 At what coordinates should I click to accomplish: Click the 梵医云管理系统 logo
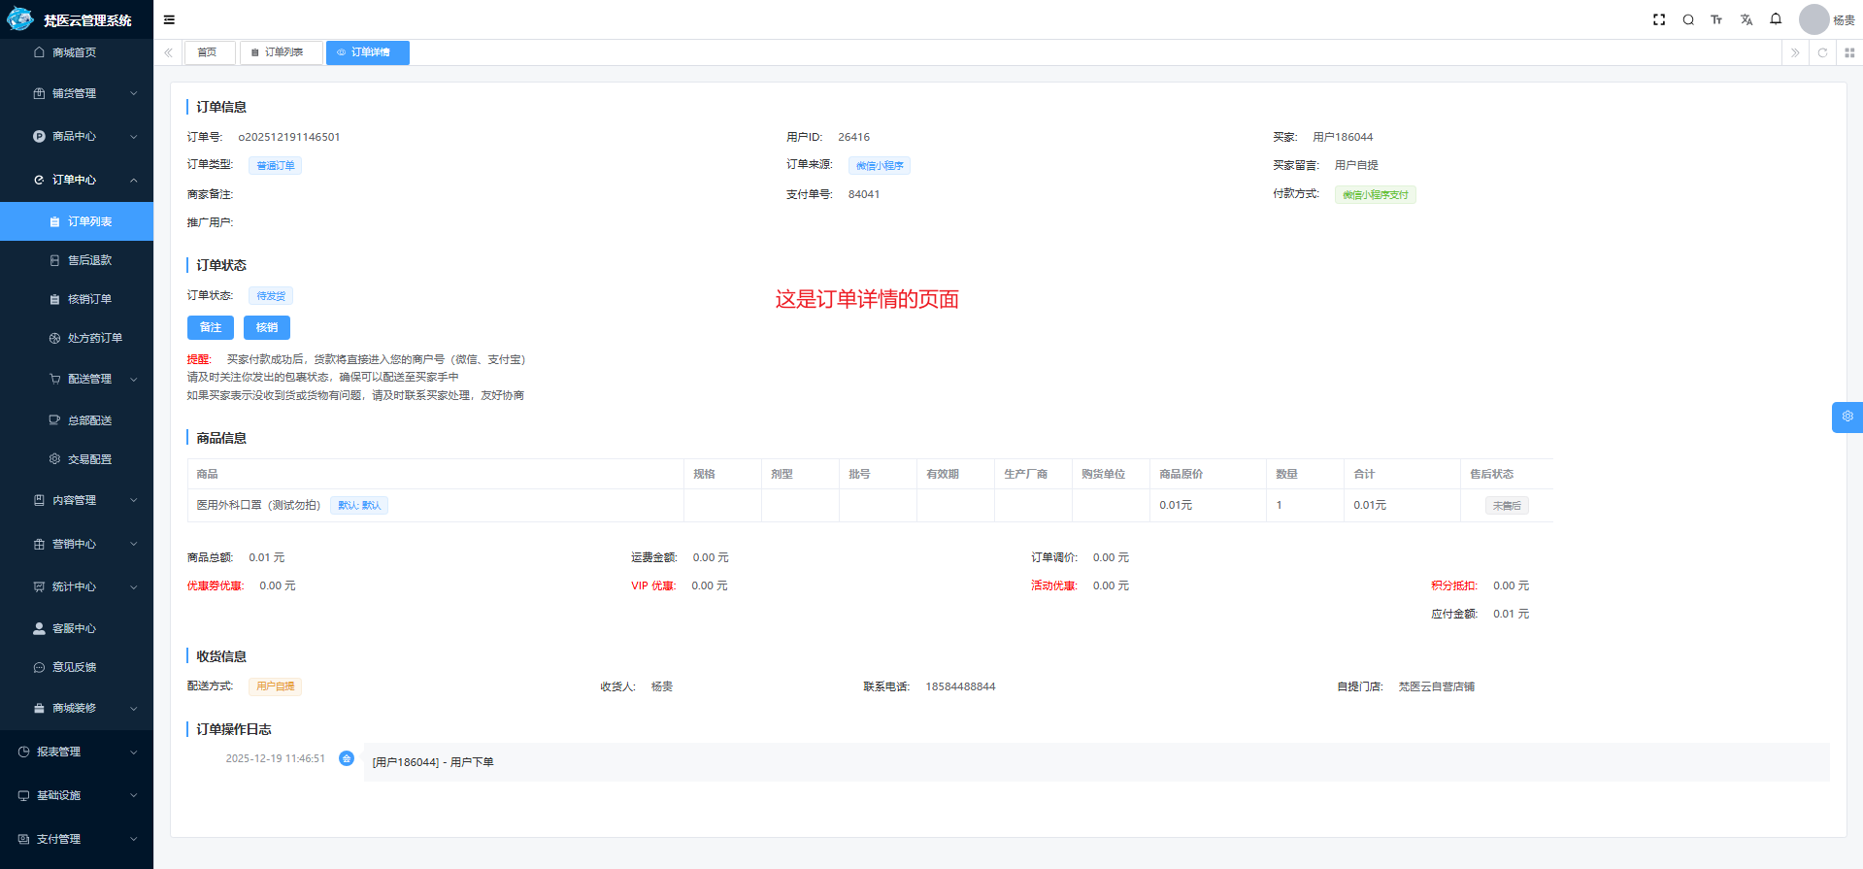tap(70, 19)
